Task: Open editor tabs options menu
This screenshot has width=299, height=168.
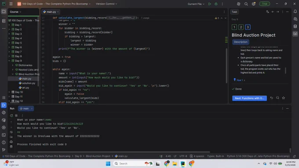Action: [x=224, y=12]
